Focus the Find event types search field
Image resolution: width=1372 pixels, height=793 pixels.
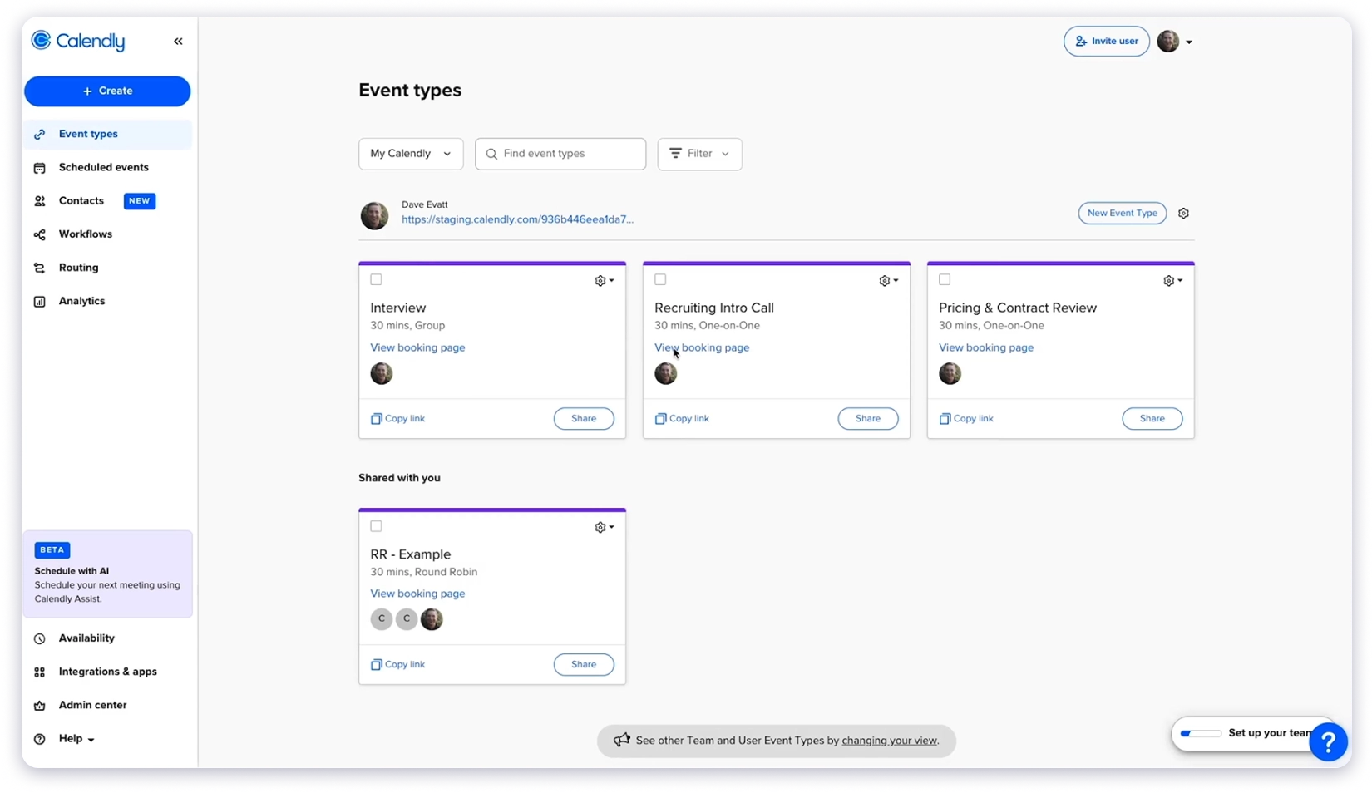[560, 154]
